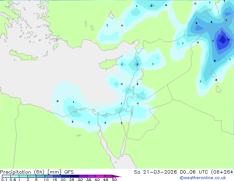Click the 1–2 mm legend color swatch

pyautogui.click(x=23, y=176)
